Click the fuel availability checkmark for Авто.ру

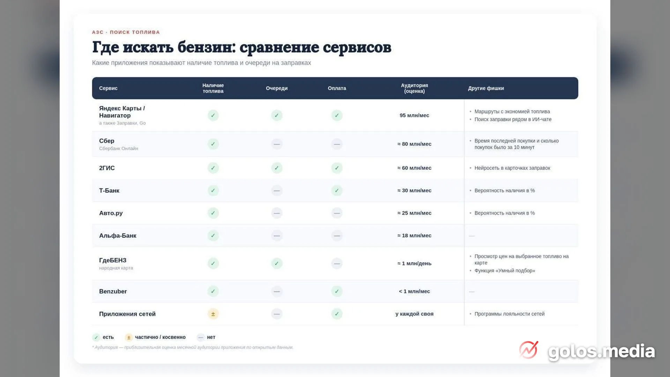pyautogui.click(x=213, y=213)
